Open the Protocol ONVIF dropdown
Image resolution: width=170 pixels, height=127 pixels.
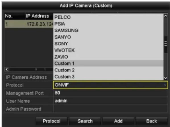pos(111,85)
